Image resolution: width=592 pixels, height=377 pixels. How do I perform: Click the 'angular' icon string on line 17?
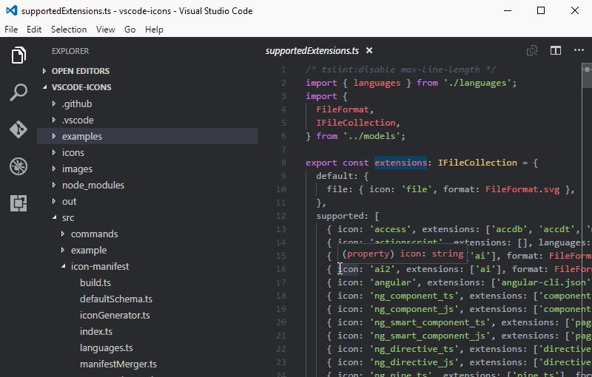coord(393,282)
